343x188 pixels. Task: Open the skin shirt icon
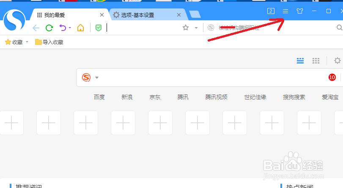click(x=300, y=11)
